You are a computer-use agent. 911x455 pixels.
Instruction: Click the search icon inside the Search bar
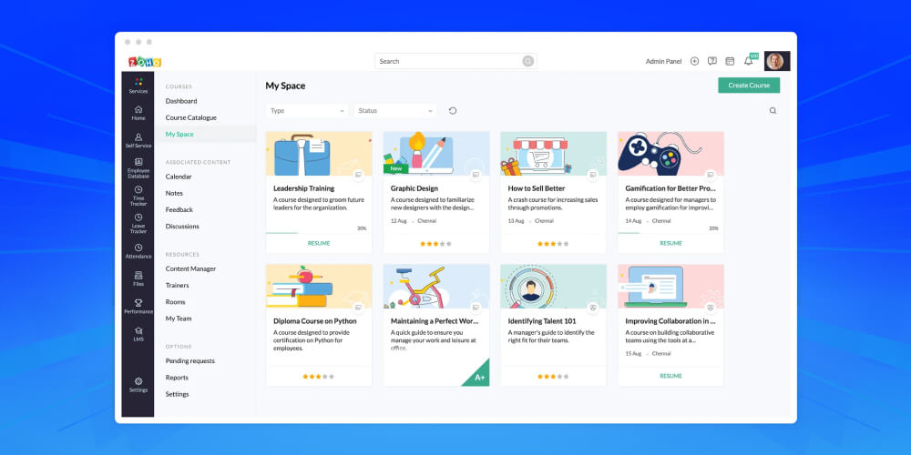tap(527, 61)
